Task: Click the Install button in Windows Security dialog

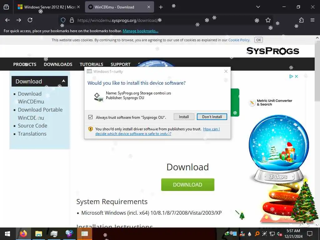Action: click(x=184, y=117)
